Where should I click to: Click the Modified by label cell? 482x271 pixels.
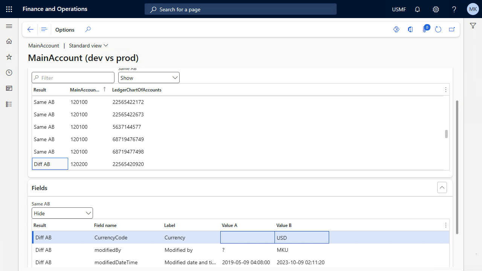[x=178, y=250]
